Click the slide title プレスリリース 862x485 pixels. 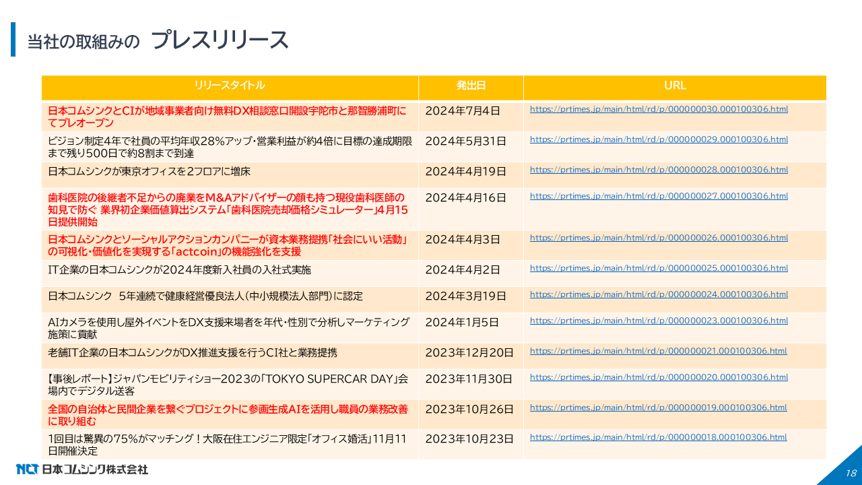pyautogui.click(x=220, y=40)
